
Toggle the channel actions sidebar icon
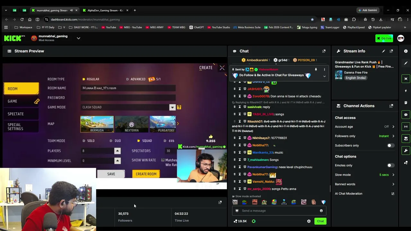[406, 139]
